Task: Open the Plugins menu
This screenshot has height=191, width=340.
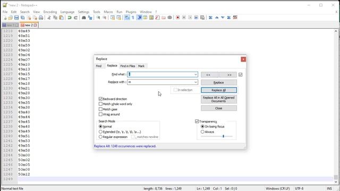Action: [x=131, y=12]
